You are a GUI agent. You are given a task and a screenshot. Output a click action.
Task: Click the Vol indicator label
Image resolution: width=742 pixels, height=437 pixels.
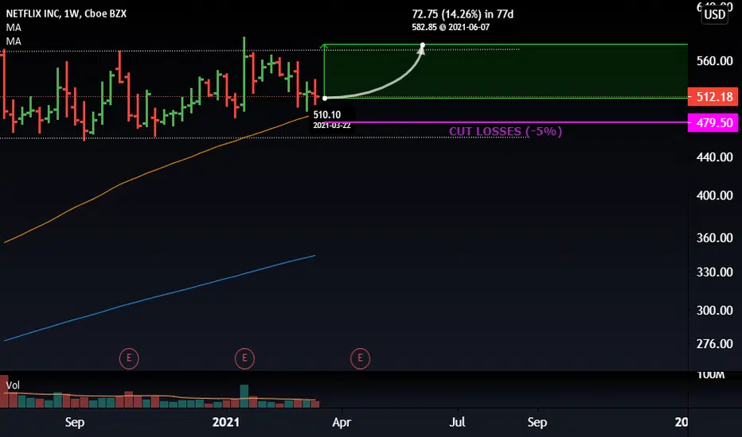click(x=13, y=385)
